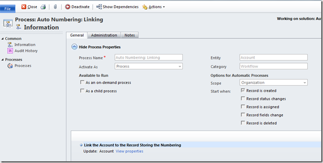Switch to the General tab
This screenshot has height=163, width=323.
click(77, 35)
